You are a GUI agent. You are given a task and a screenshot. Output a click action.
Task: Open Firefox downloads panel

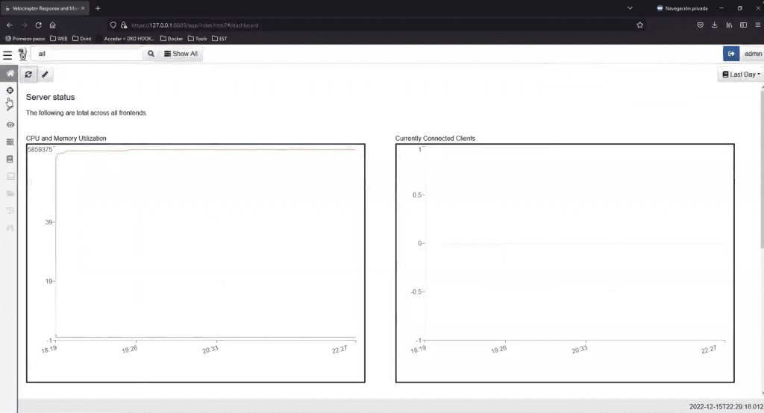pyautogui.click(x=714, y=25)
